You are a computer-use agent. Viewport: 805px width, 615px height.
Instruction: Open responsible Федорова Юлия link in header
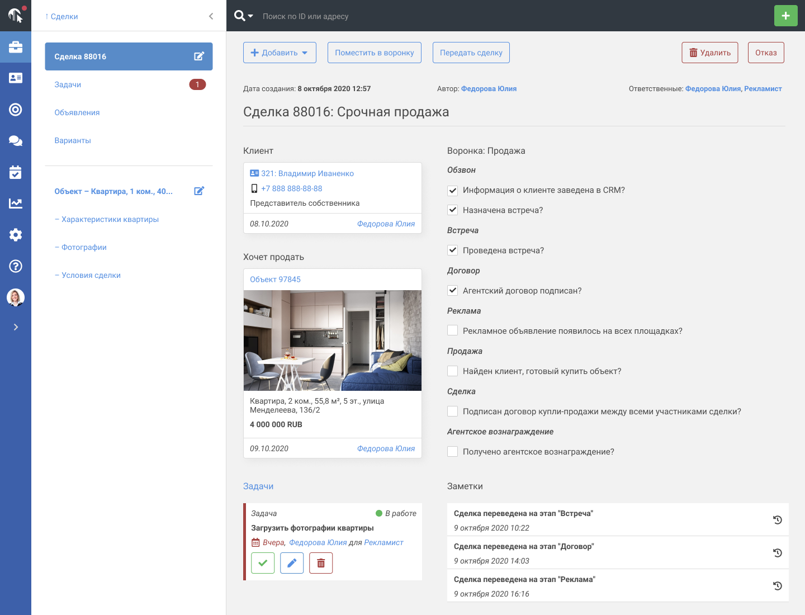point(713,88)
